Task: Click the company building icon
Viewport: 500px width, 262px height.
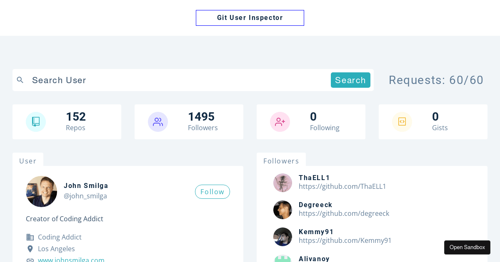Action: click(30, 237)
